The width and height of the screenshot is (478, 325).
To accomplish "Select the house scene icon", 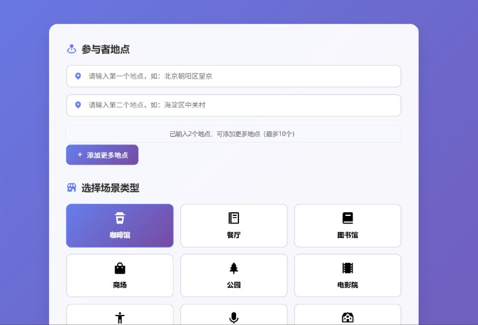I will click(x=347, y=318).
